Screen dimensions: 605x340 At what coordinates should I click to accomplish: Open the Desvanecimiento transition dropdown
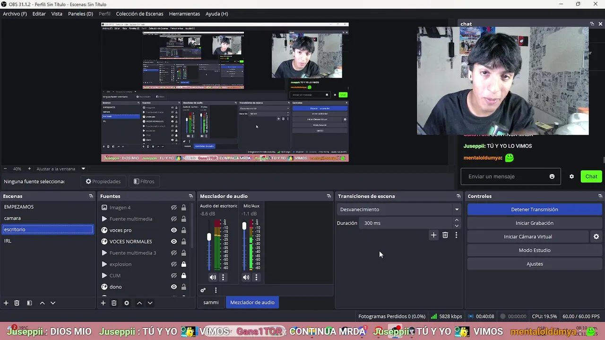point(399,209)
